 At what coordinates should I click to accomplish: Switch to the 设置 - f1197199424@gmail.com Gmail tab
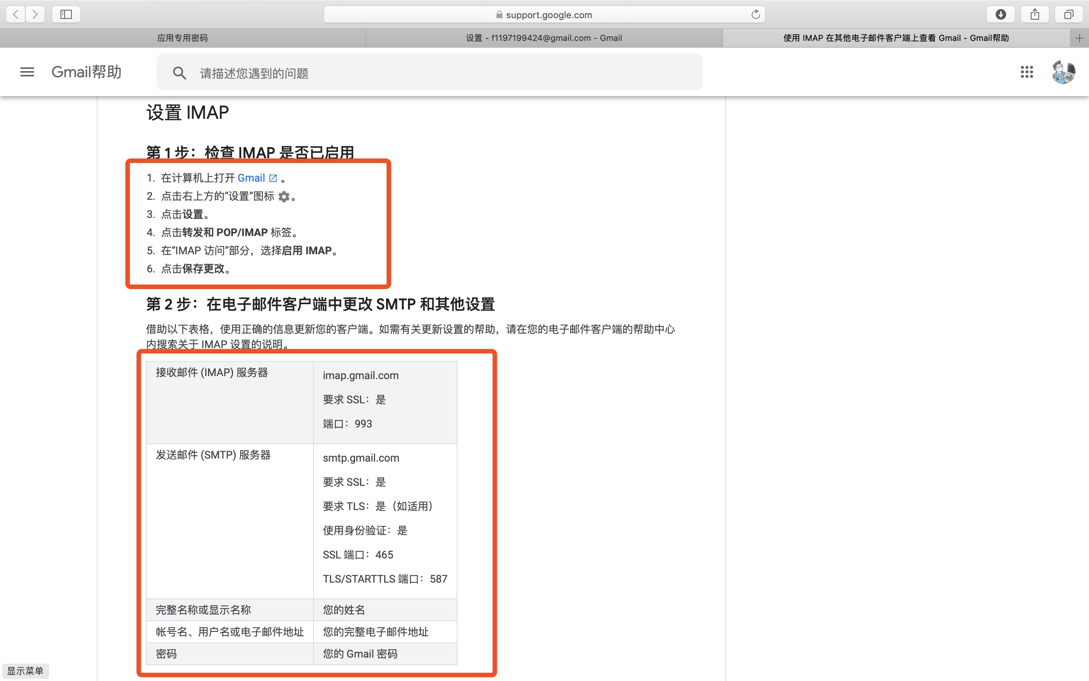[x=544, y=38]
